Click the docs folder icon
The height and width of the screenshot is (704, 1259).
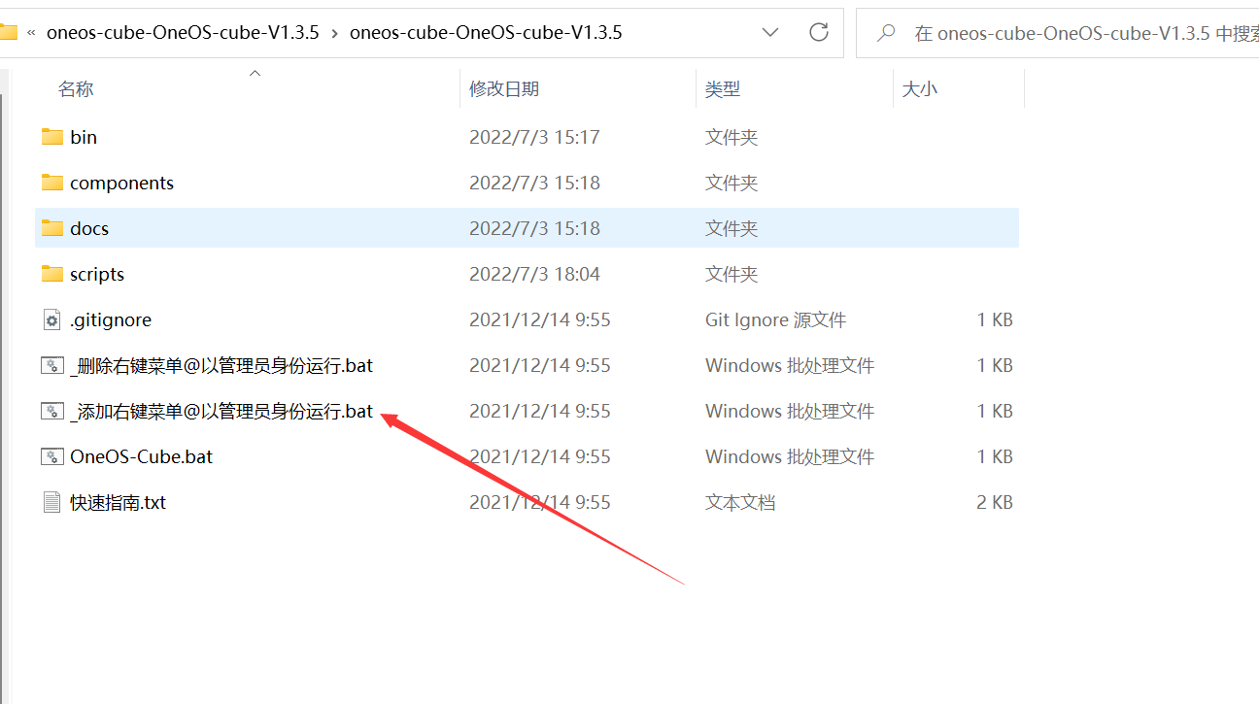52,228
